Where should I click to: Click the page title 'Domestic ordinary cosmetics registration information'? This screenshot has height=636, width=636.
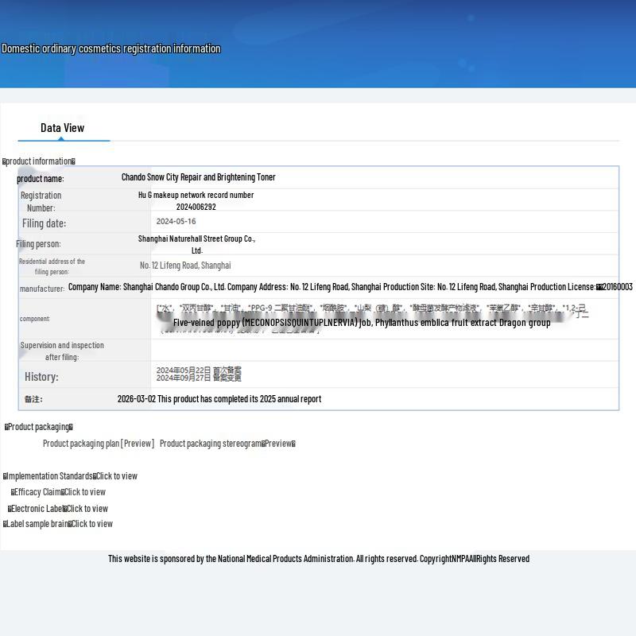pyautogui.click(x=111, y=48)
